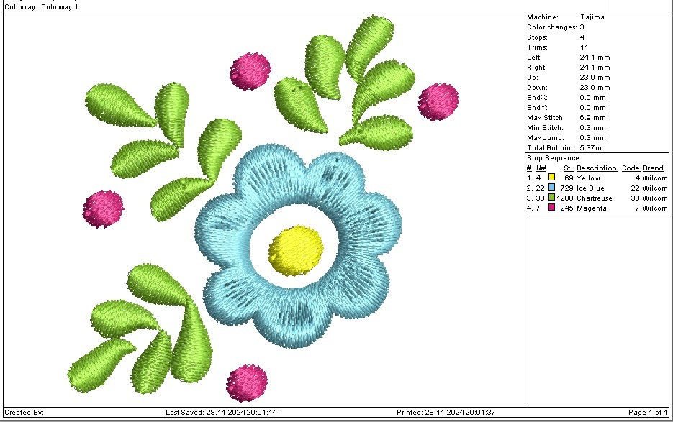Viewport: 673px width, 422px height.
Task: Select the 'Yellow' description text
Action: coord(588,178)
